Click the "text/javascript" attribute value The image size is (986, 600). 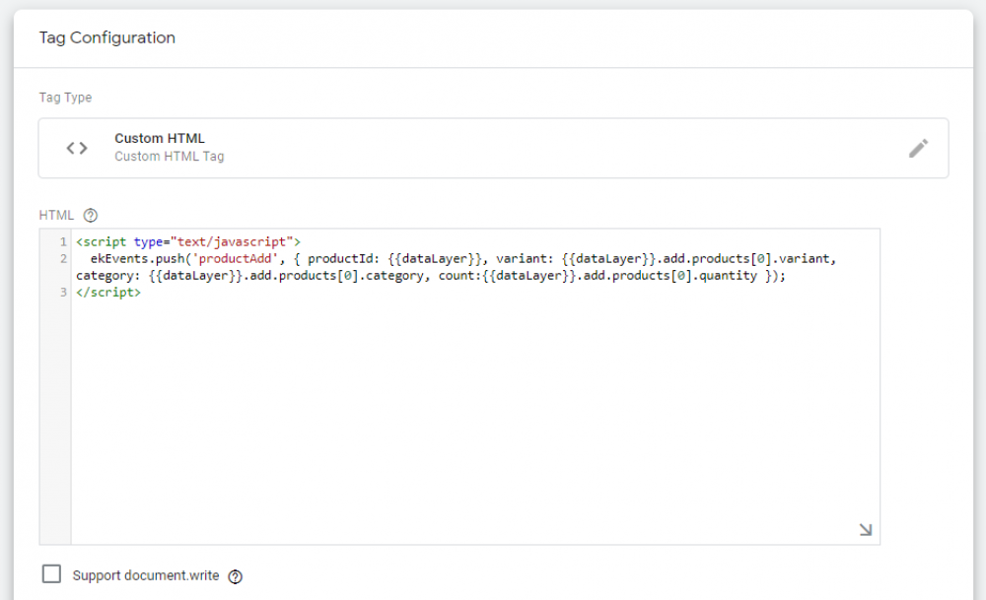tap(232, 242)
